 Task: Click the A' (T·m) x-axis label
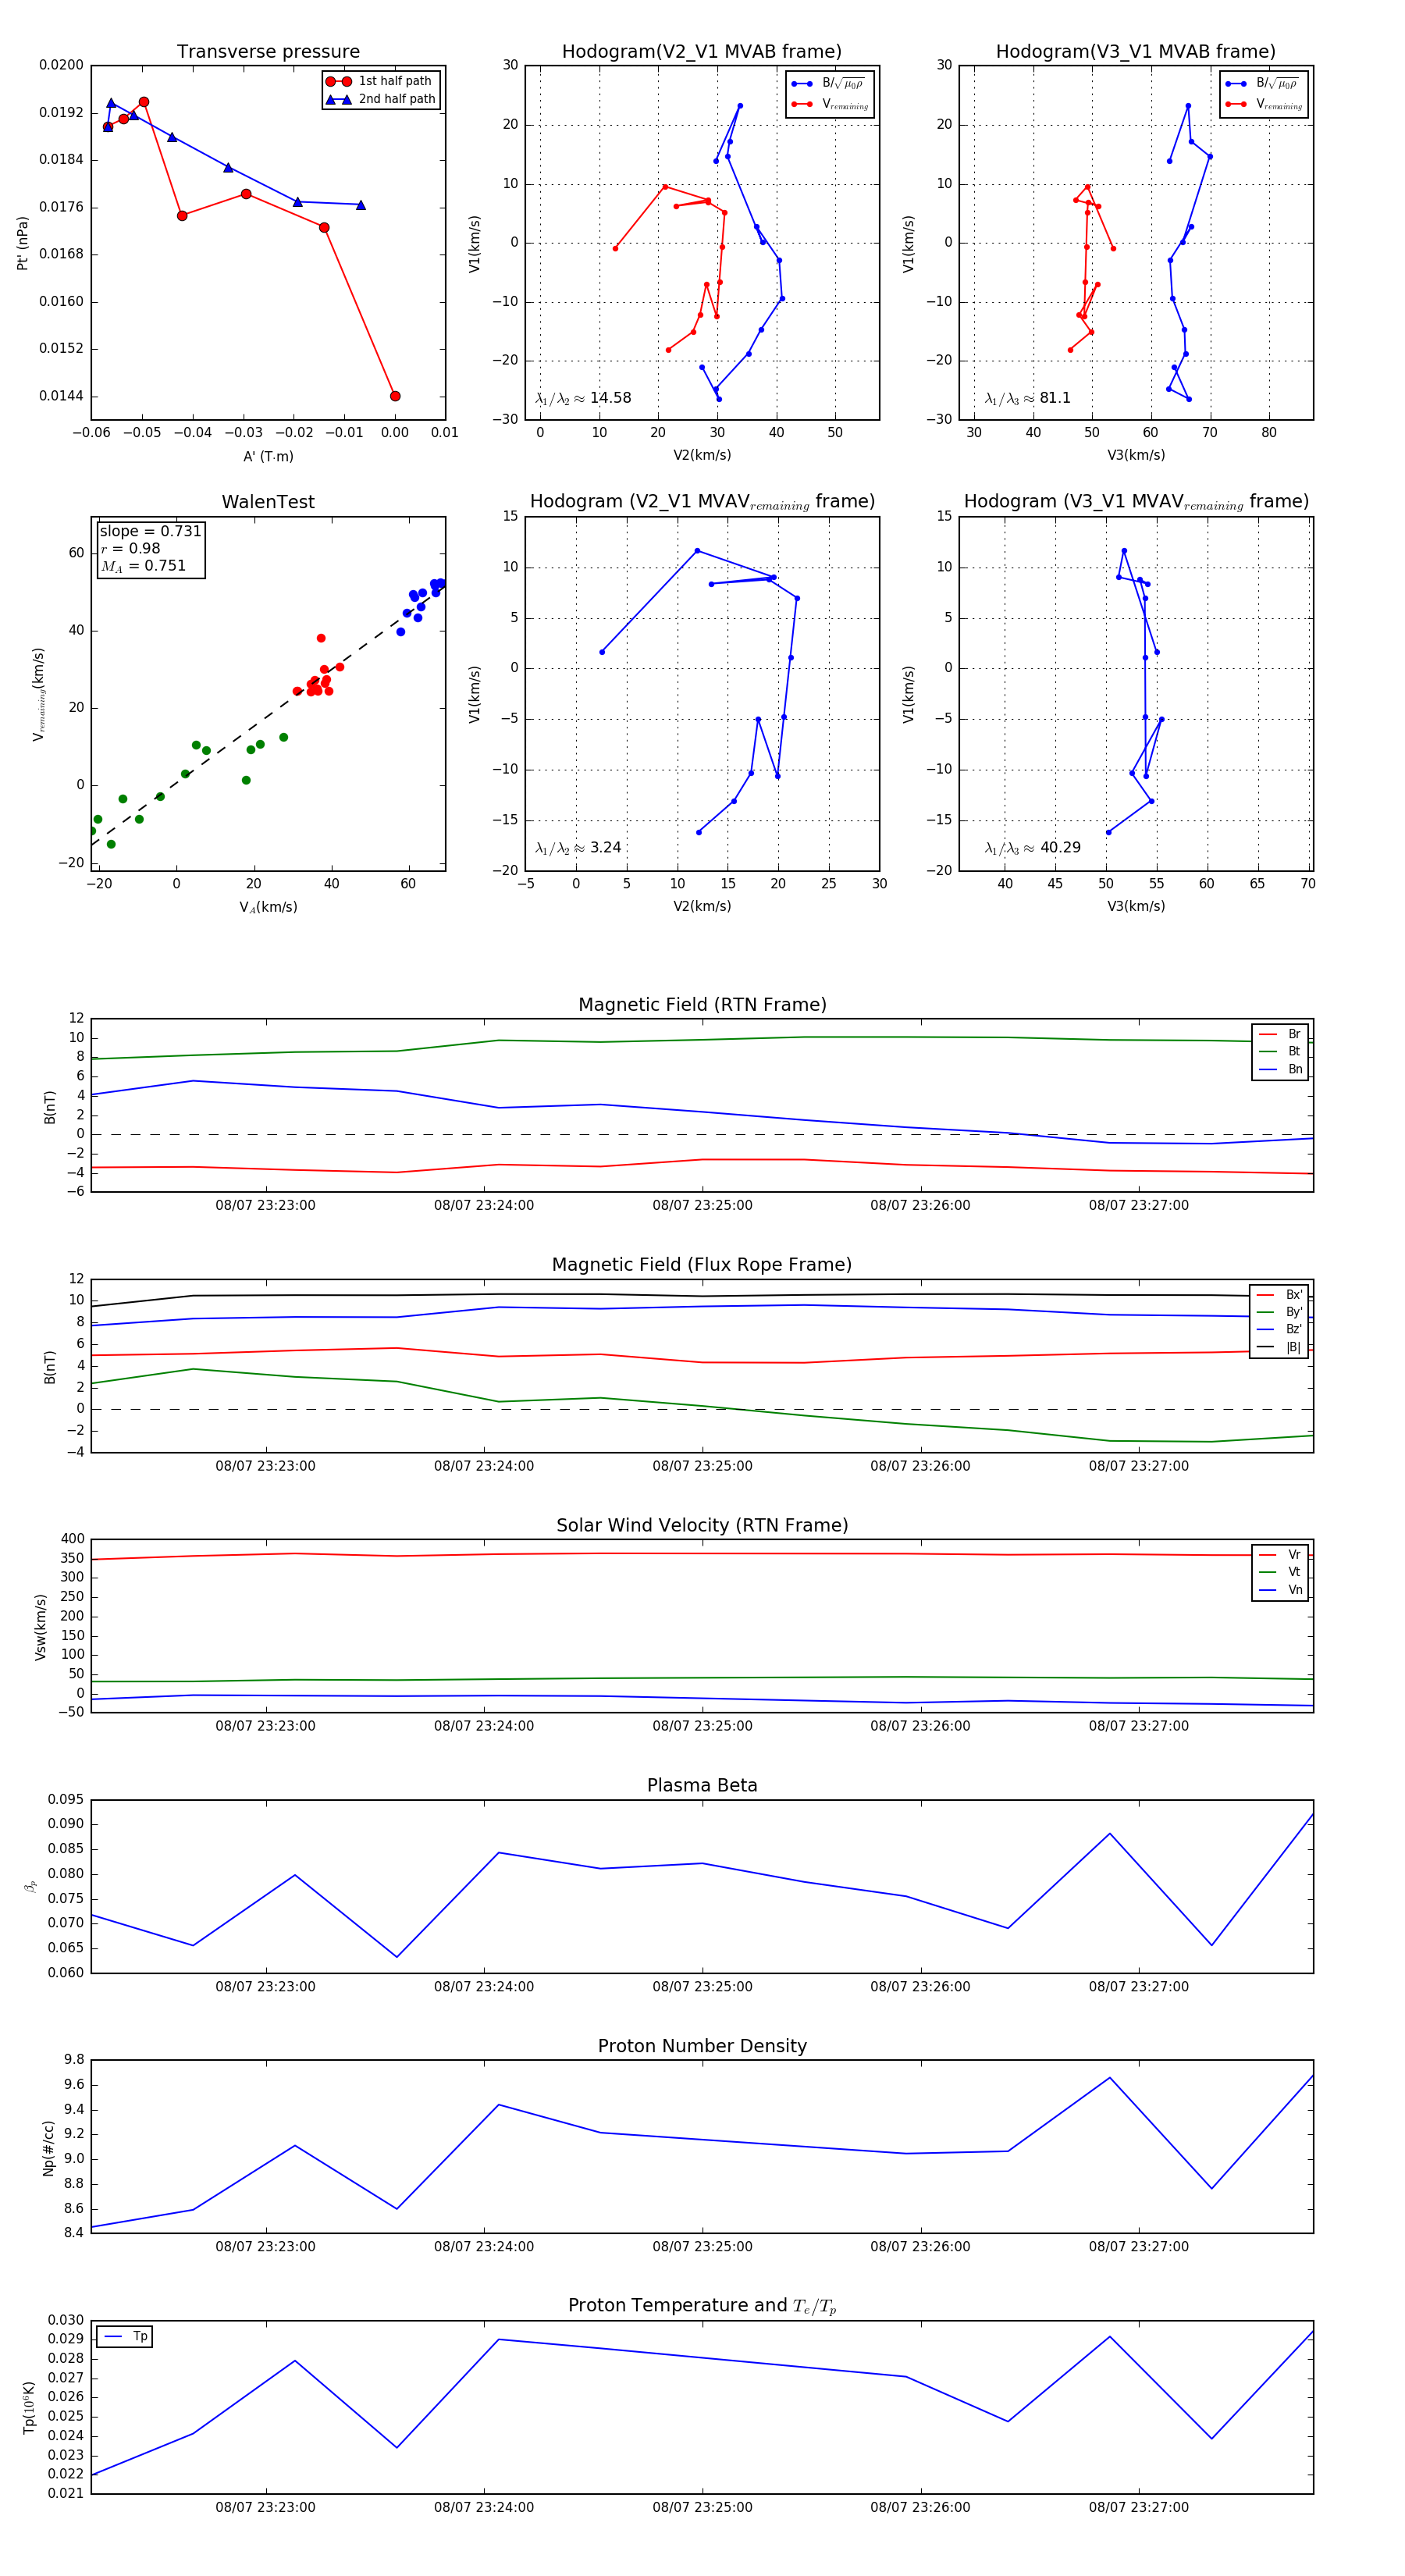[268, 457]
